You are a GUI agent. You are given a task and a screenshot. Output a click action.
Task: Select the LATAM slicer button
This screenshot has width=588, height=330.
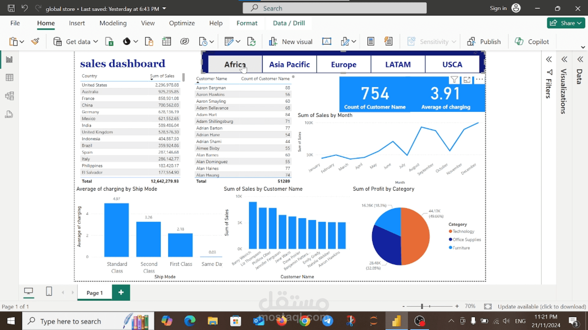point(398,64)
